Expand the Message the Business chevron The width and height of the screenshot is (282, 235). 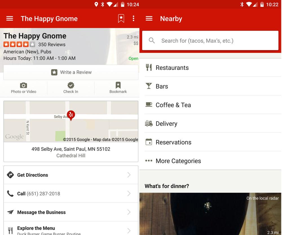pos(129,212)
